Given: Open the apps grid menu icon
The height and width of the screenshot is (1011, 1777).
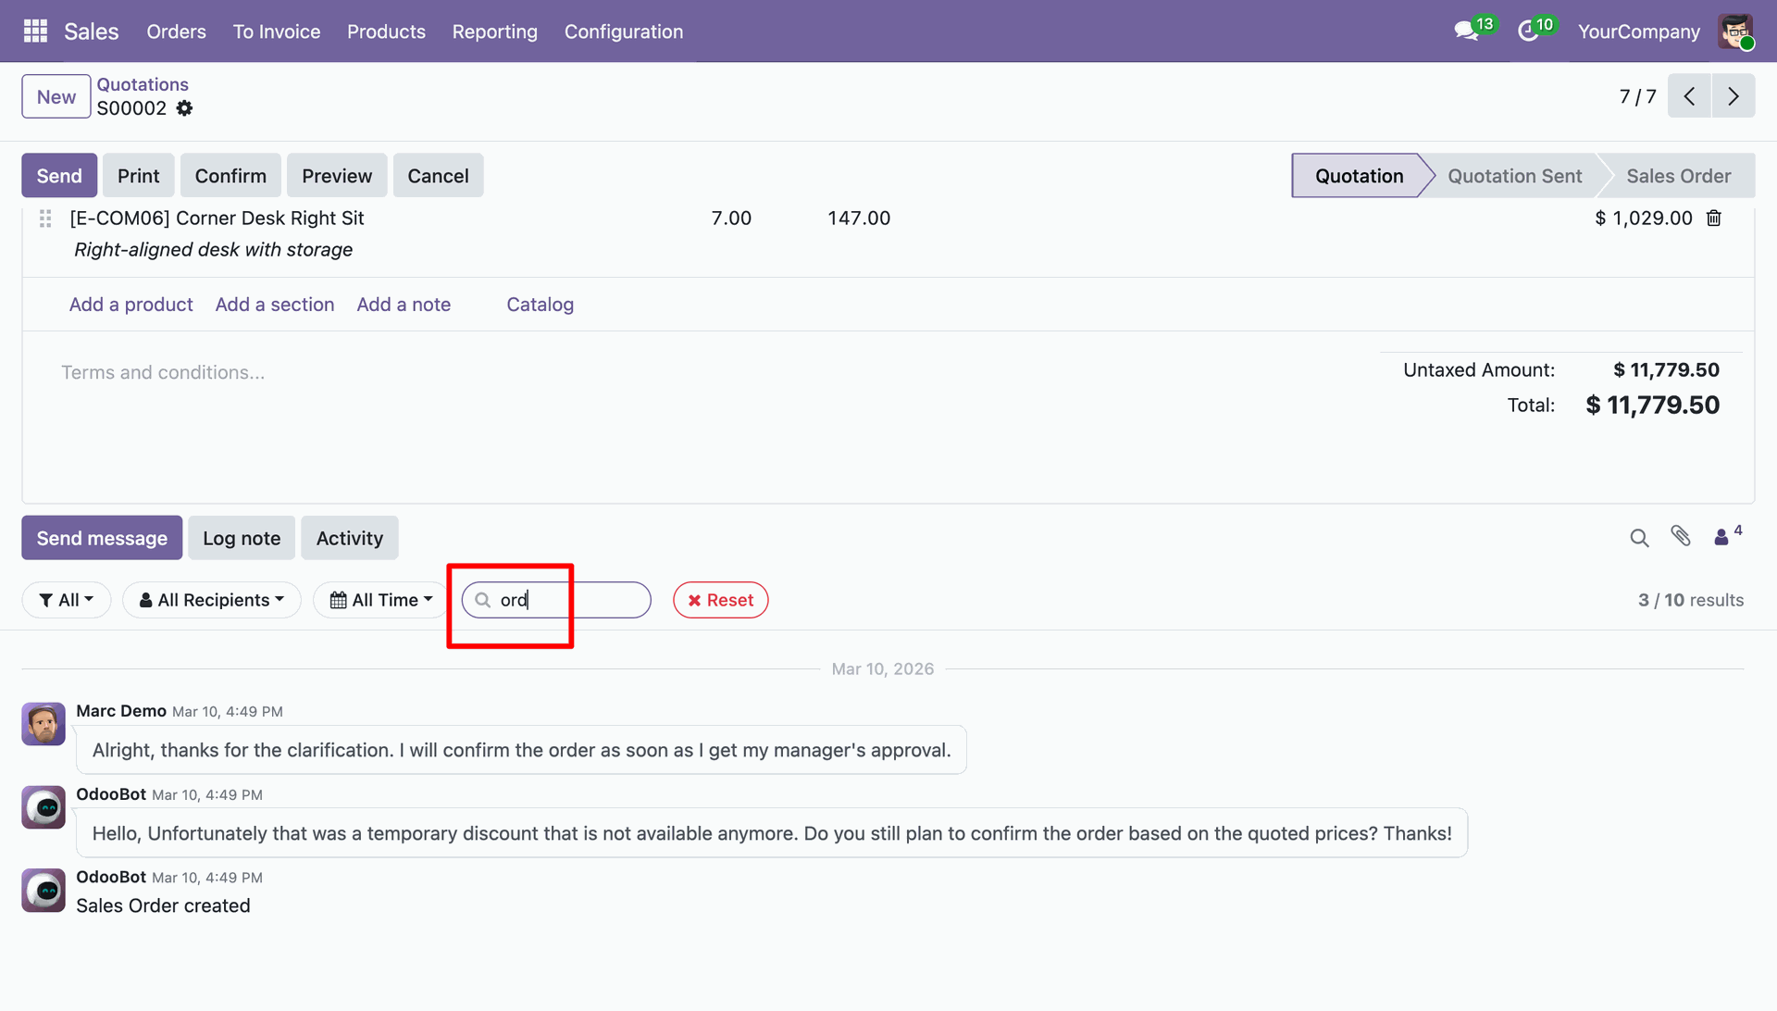Looking at the screenshot, I should pyautogui.click(x=35, y=31).
